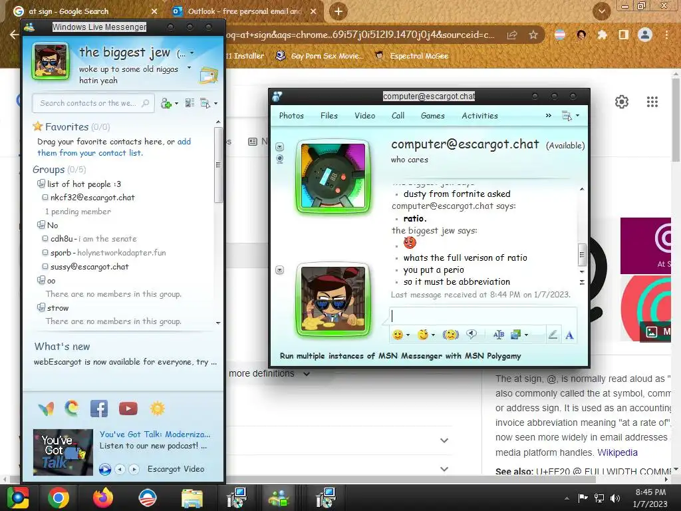
Task: Click 'add them from your contact list' link
Action: (114, 147)
